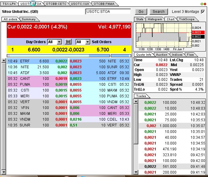Viewport: 208px width, 177px height.
Task: Click the black 0,0022 chart price label
Action: (x=198, y=37)
